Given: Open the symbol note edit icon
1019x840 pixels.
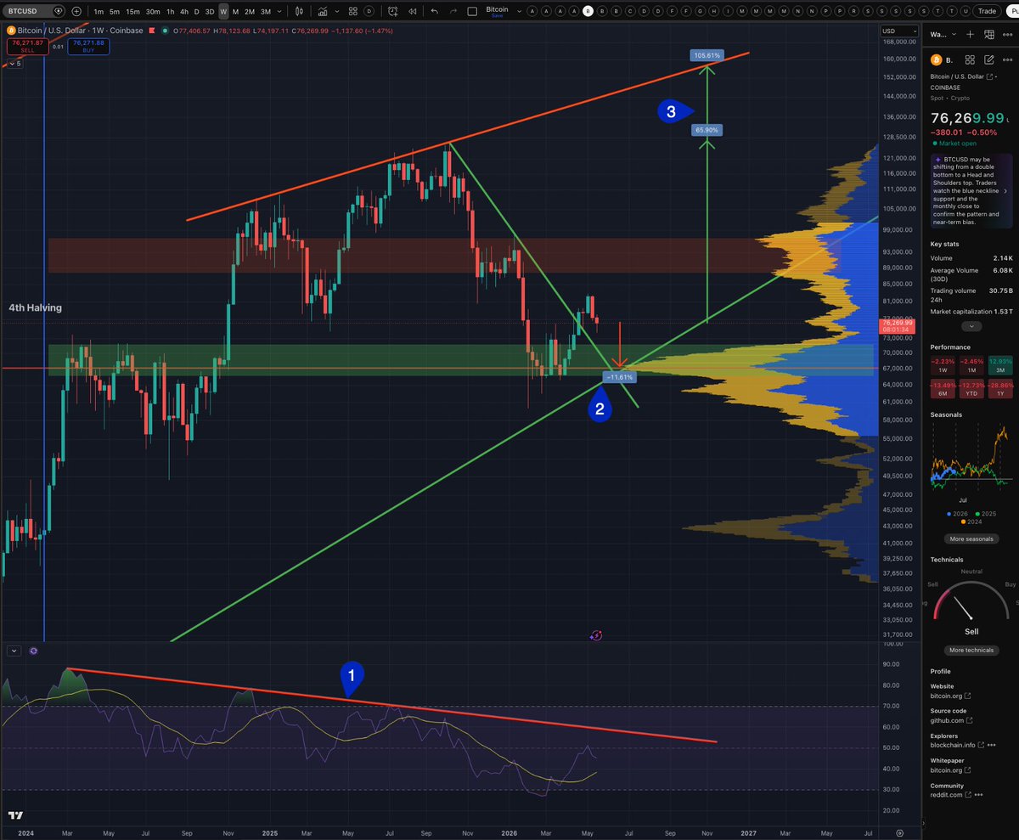Looking at the screenshot, I should (x=989, y=59).
